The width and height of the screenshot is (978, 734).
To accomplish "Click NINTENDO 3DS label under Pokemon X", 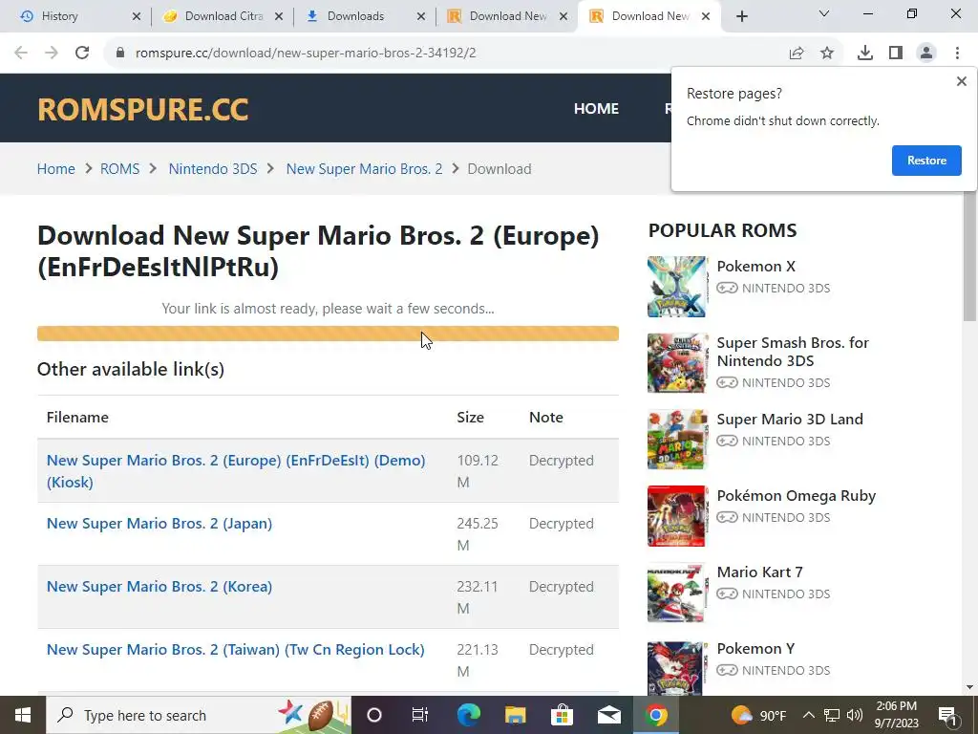I will (786, 289).
